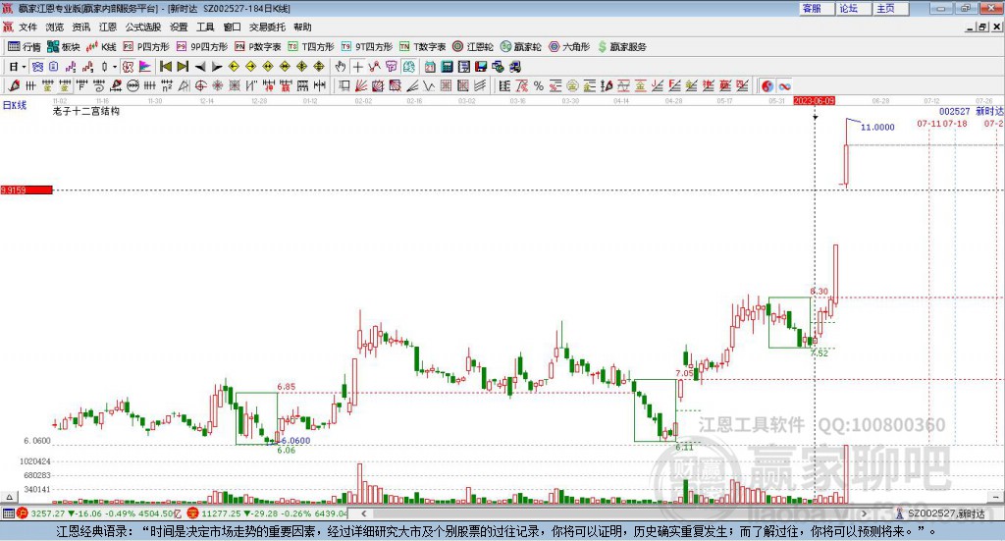Open the 六角形 hexagon tool
The width and height of the screenshot is (1005, 541).
click(x=569, y=47)
